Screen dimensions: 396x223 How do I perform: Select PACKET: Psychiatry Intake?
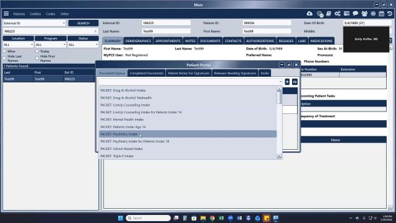click(x=187, y=134)
